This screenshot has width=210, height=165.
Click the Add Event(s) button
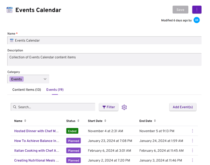tap(183, 107)
